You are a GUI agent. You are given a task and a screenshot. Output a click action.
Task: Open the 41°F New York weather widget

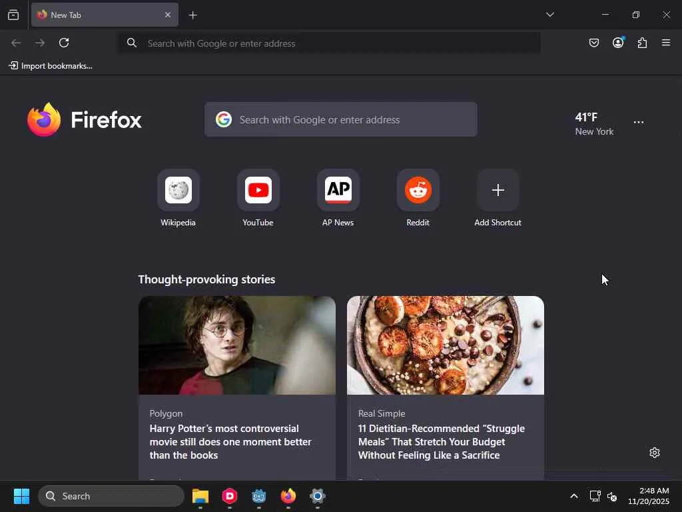[594, 123]
